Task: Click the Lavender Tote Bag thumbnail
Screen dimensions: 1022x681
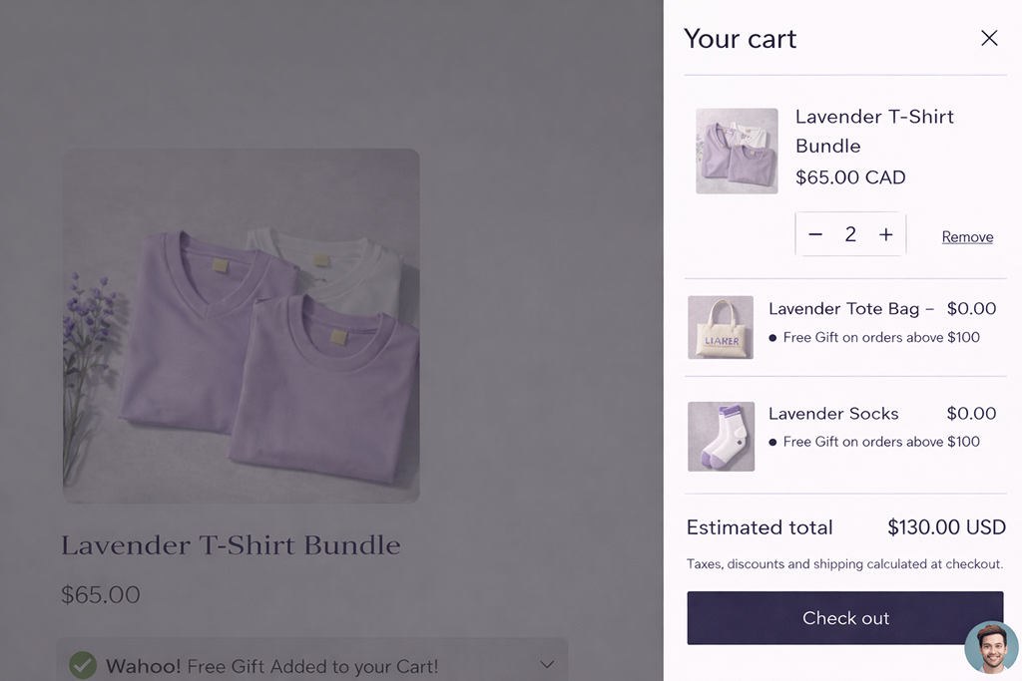Action: click(x=721, y=327)
